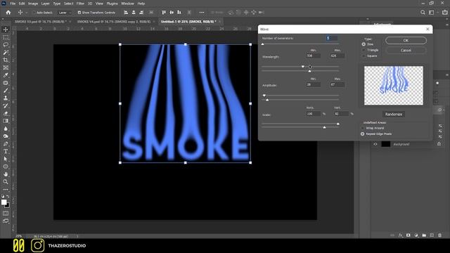Open the Filter menu
The image size is (450, 253).
coord(80,4)
